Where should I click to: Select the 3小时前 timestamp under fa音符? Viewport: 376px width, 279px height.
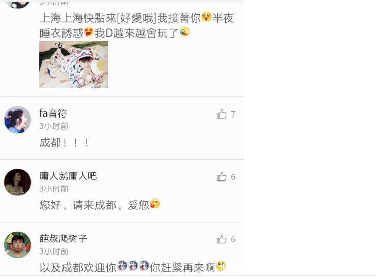point(54,126)
